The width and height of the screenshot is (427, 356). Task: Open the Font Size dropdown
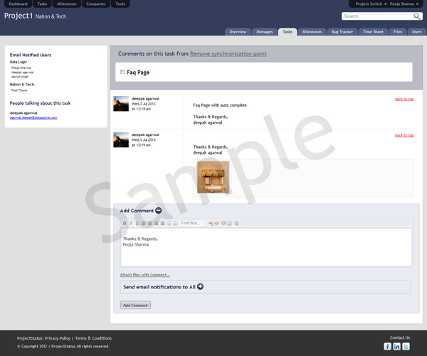[x=192, y=224]
